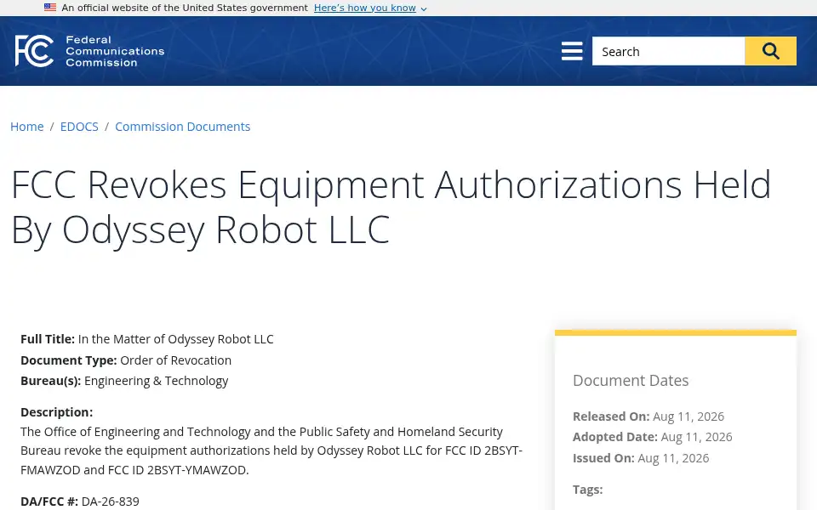Click the "Bureau(s):" label
This screenshot has width=817, height=510.
click(x=50, y=381)
